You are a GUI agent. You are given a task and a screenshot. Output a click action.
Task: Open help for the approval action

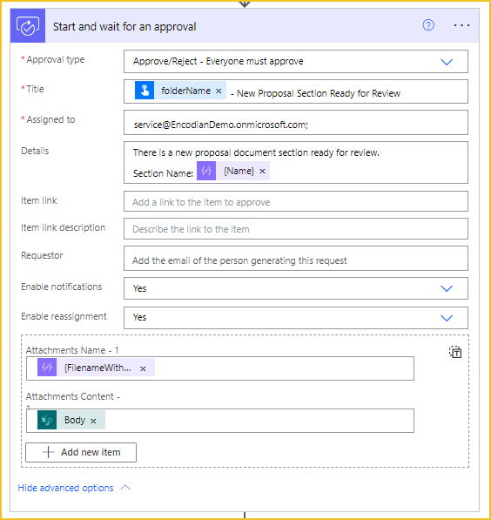coord(428,25)
